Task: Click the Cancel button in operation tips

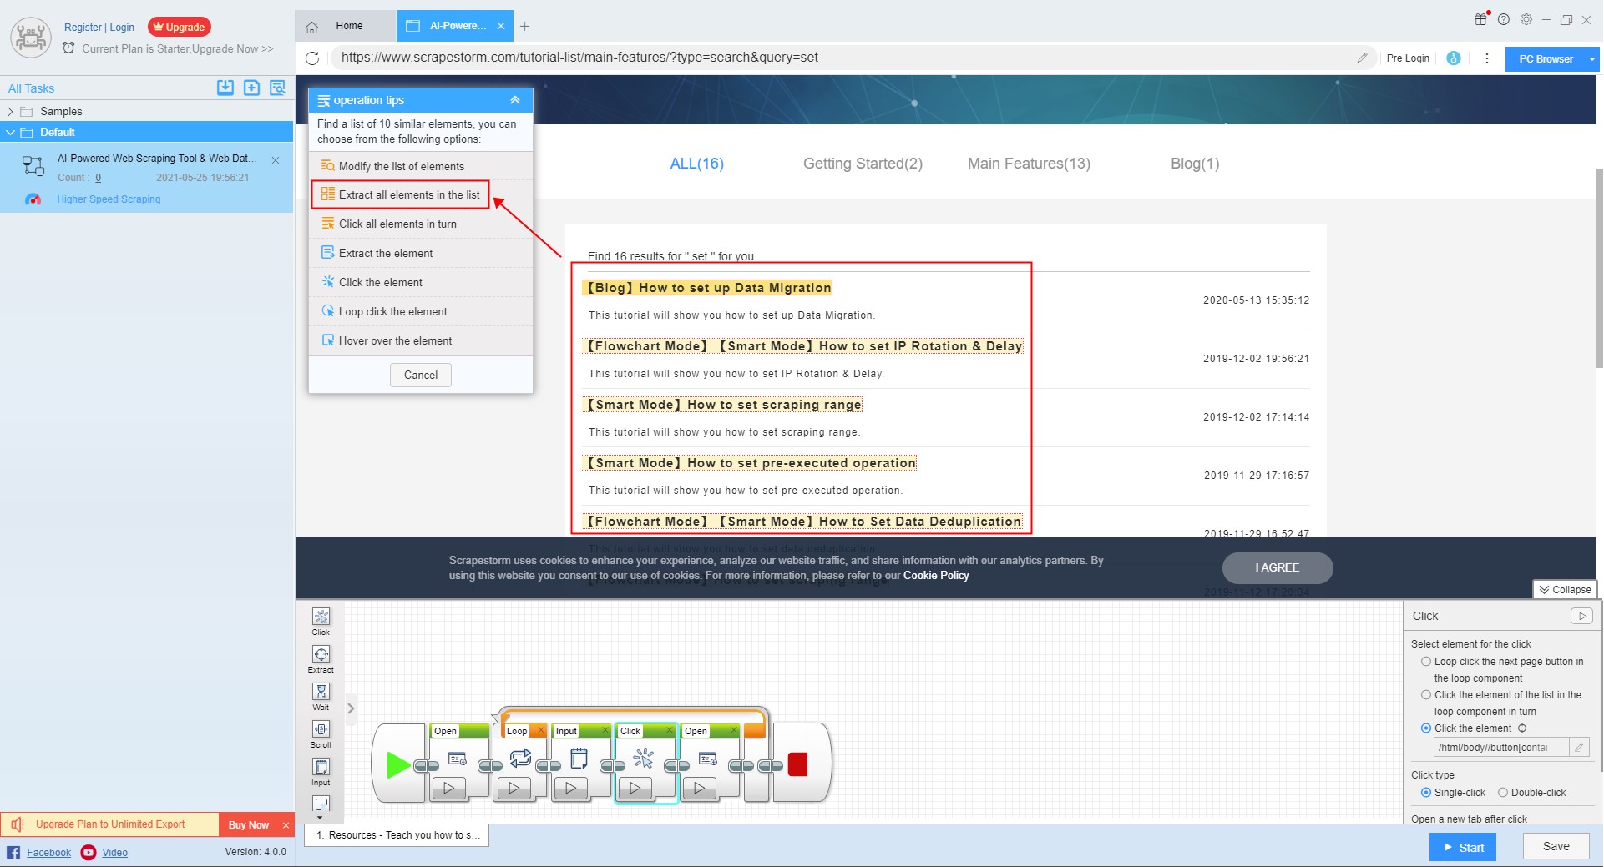Action: 420,376
